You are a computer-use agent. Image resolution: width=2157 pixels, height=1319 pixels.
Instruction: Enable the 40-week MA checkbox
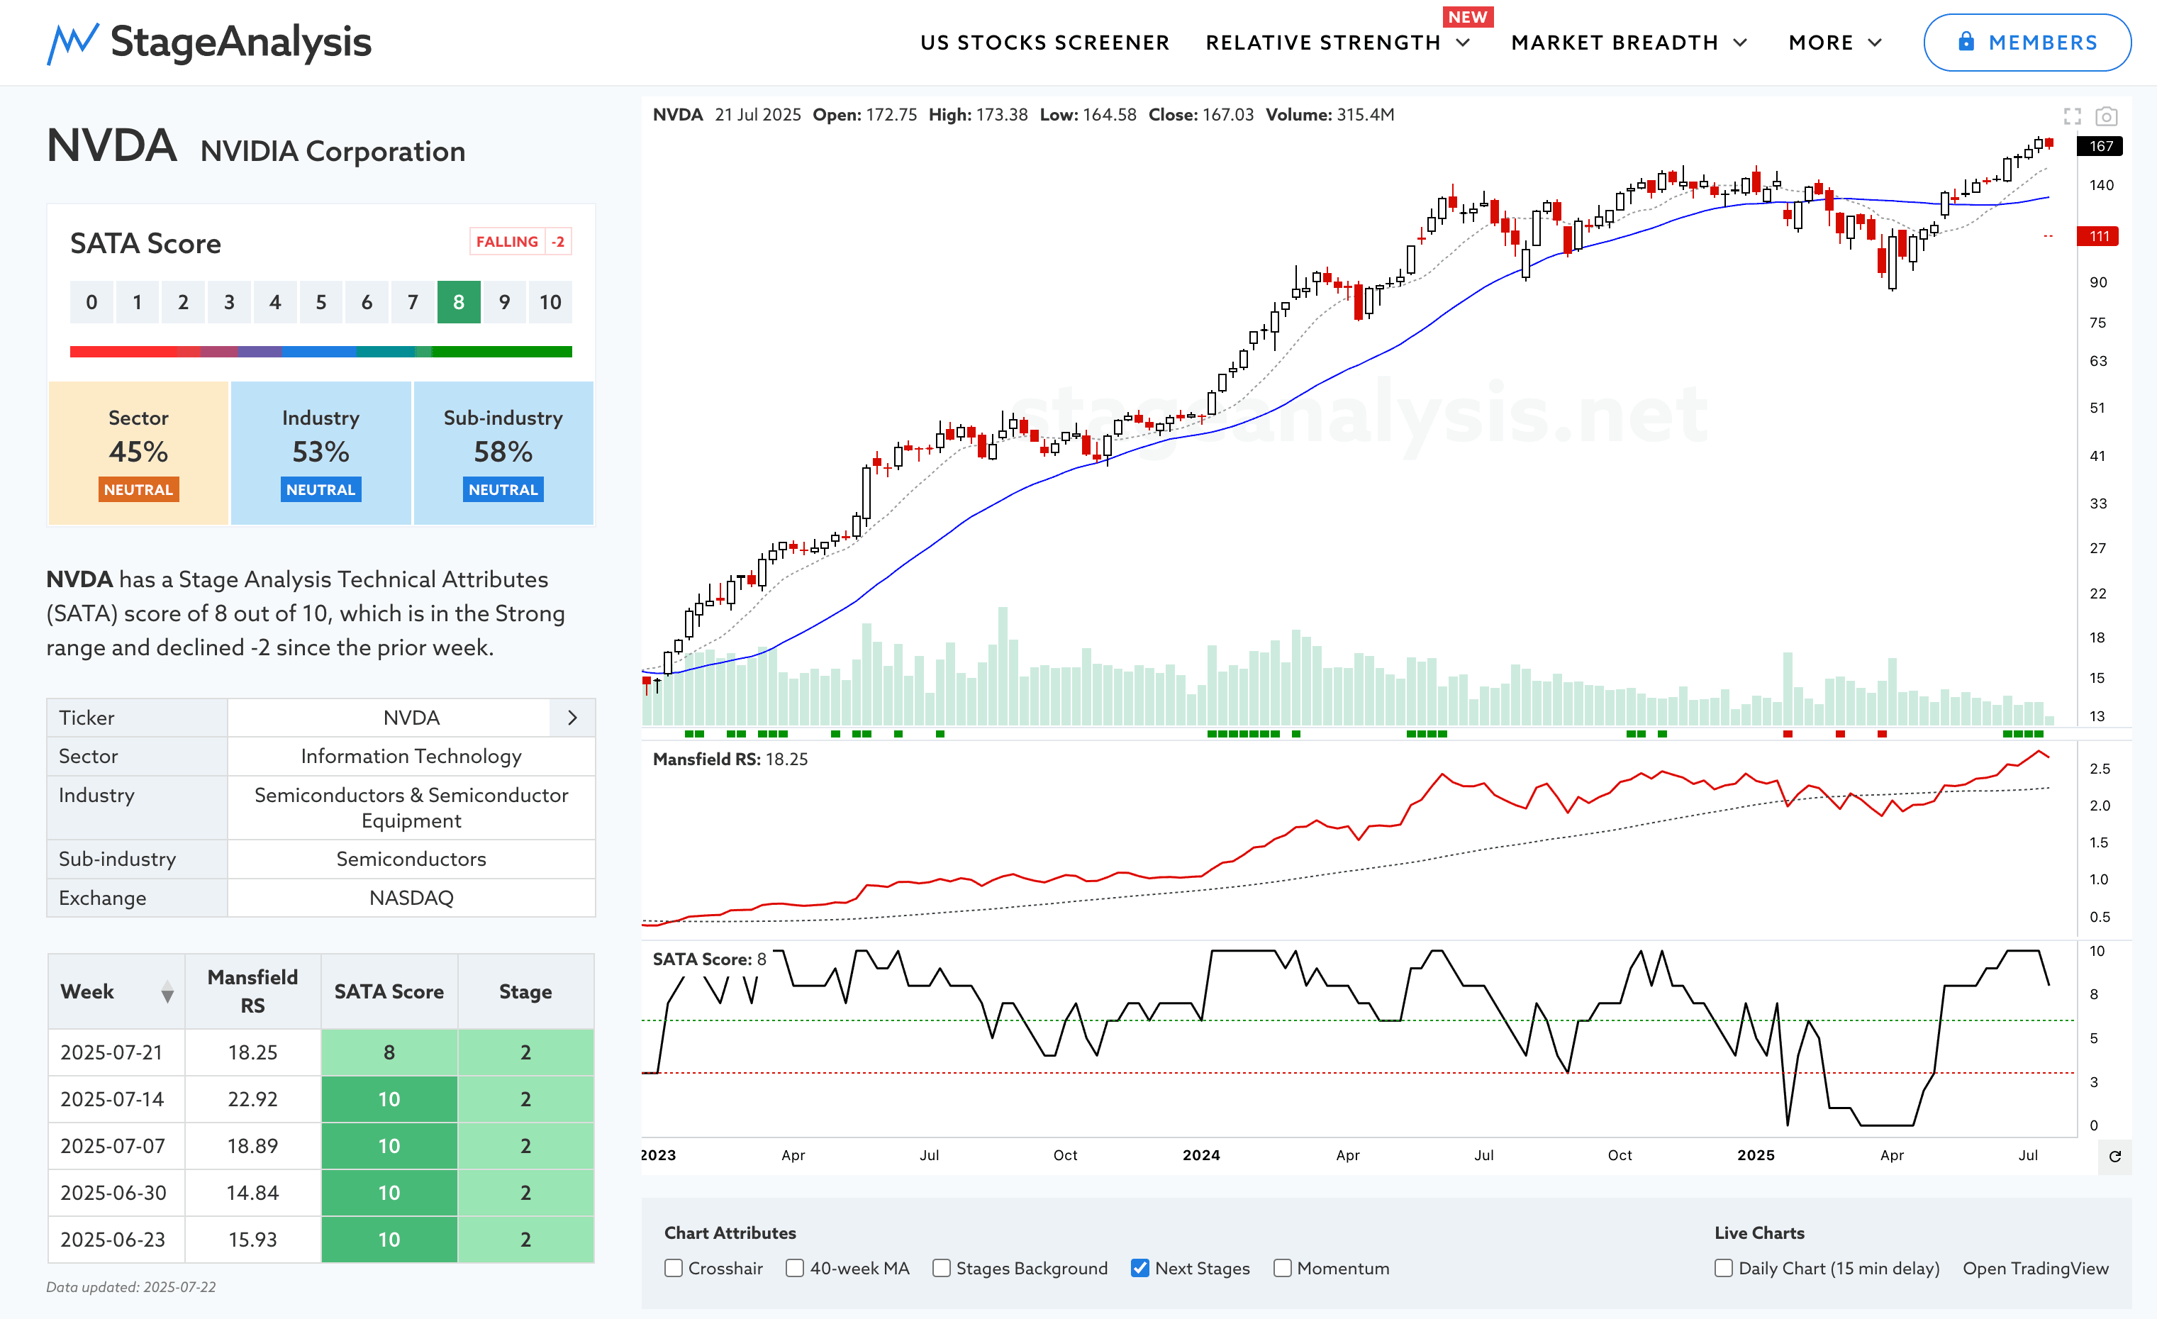(795, 1268)
